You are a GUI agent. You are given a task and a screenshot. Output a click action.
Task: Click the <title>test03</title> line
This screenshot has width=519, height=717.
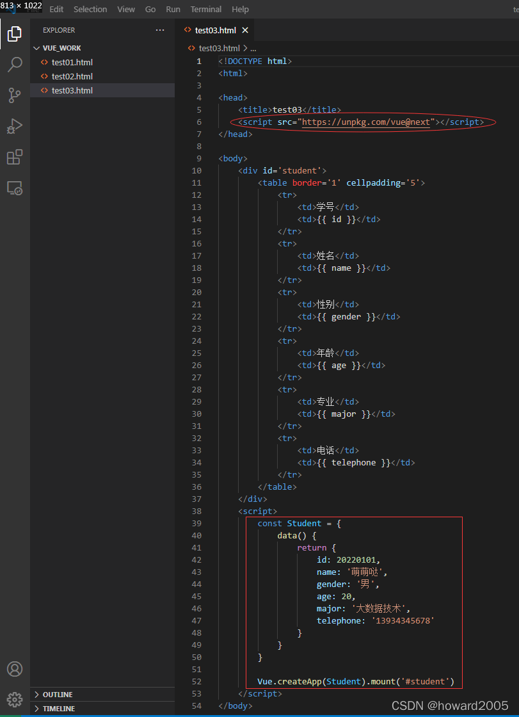pyautogui.click(x=289, y=109)
